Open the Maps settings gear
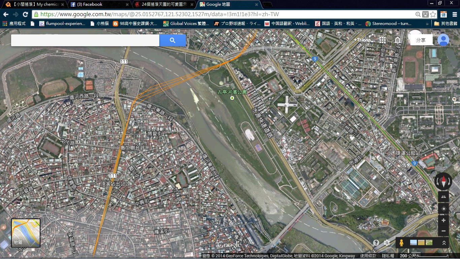460x259 pixels. tap(387, 243)
